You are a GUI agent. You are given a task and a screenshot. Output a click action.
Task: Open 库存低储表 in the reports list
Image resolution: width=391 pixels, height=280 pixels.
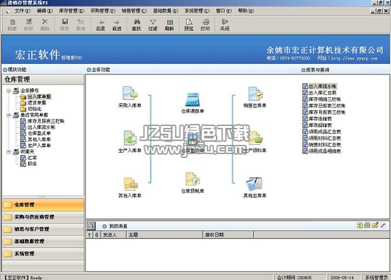coord(320,119)
